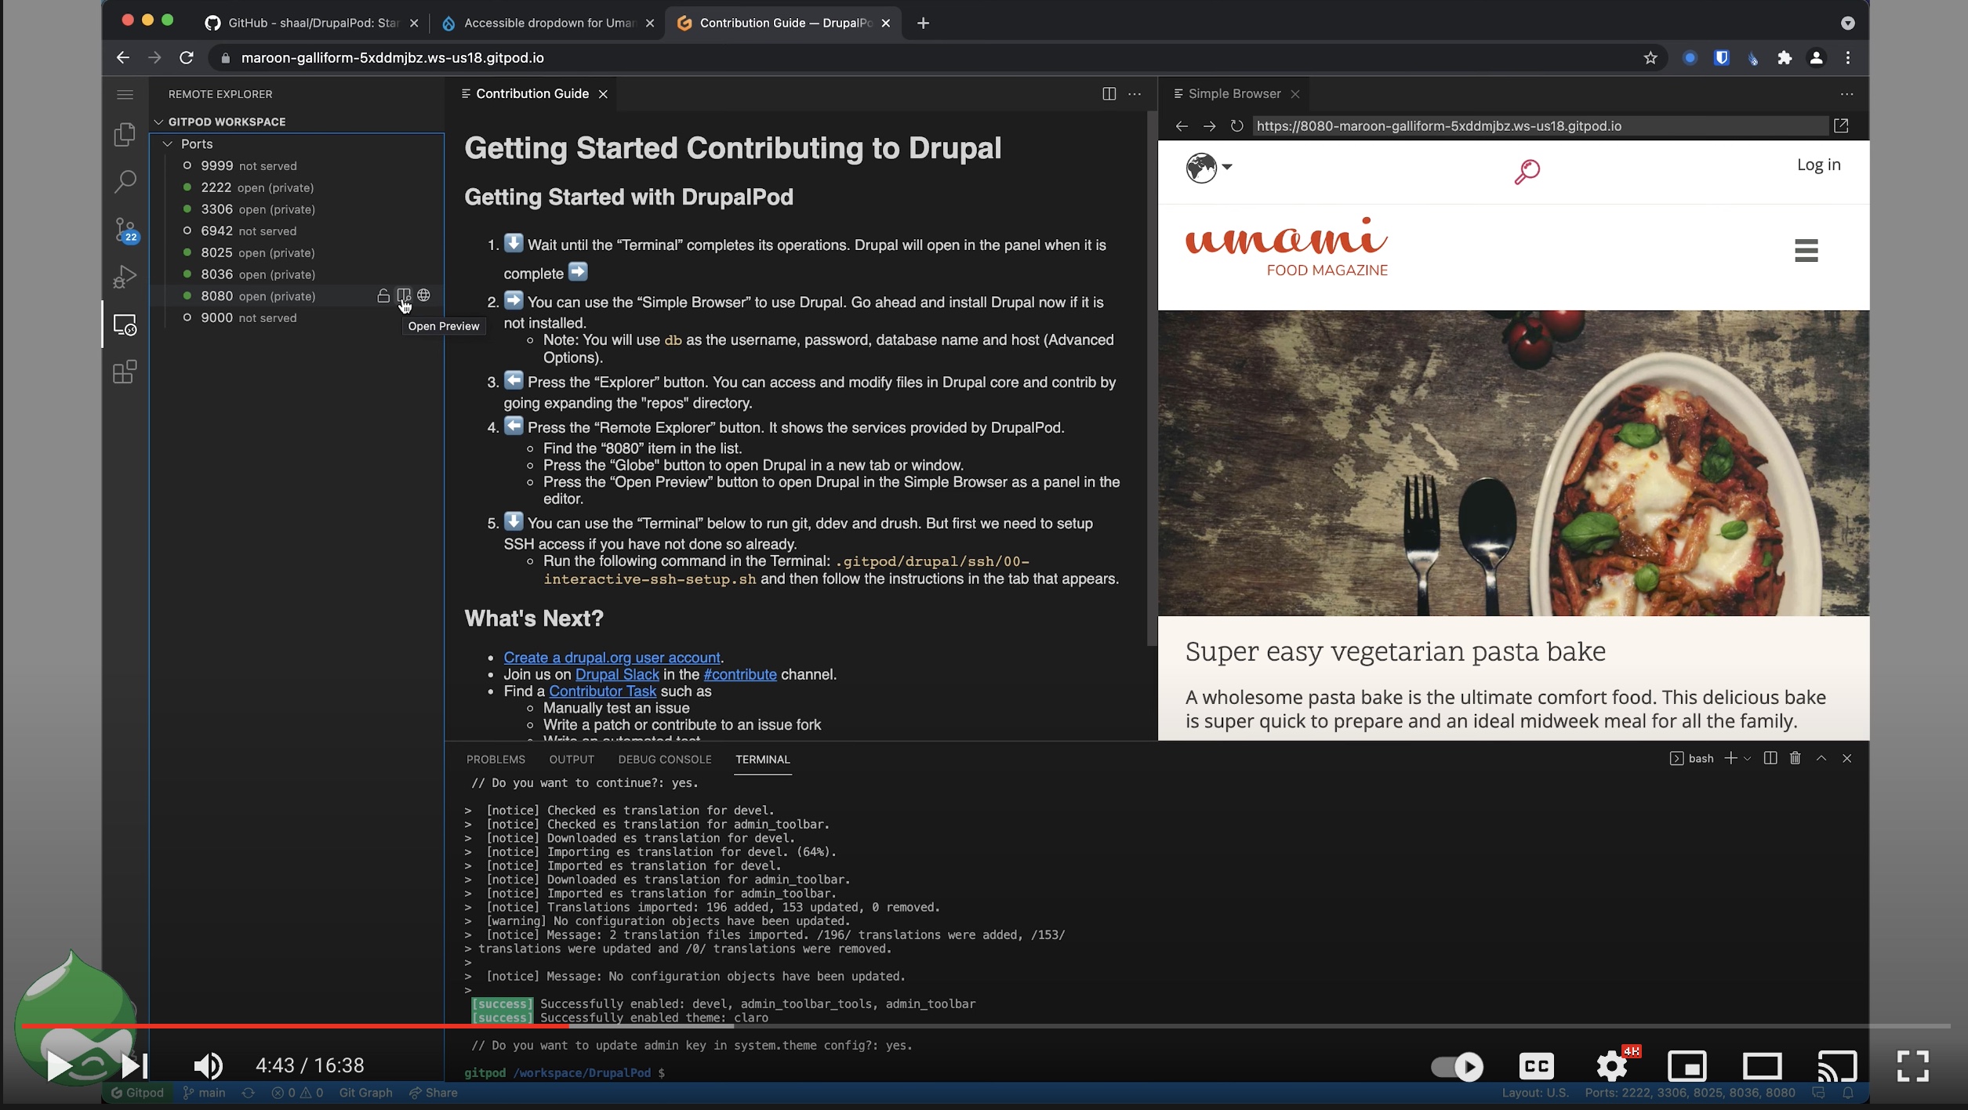Toggle closed captions on the video

[1534, 1065]
